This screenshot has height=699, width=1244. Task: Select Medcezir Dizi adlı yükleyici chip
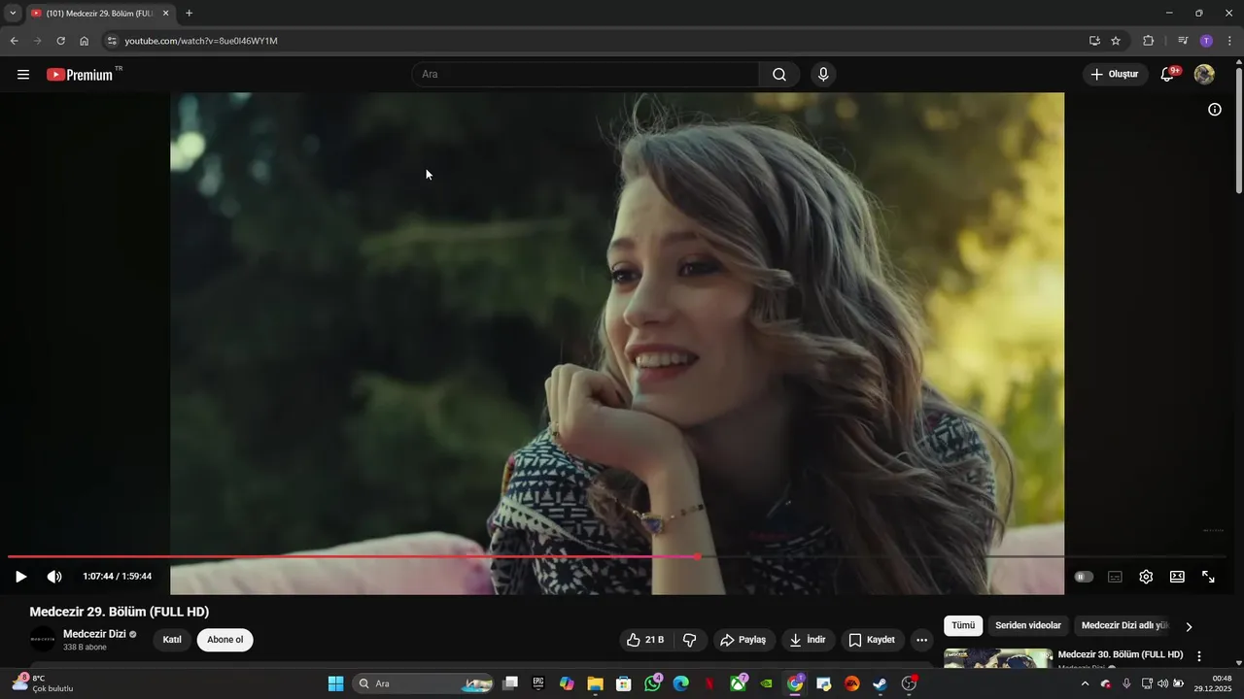pyautogui.click(x=1124, y=626)
